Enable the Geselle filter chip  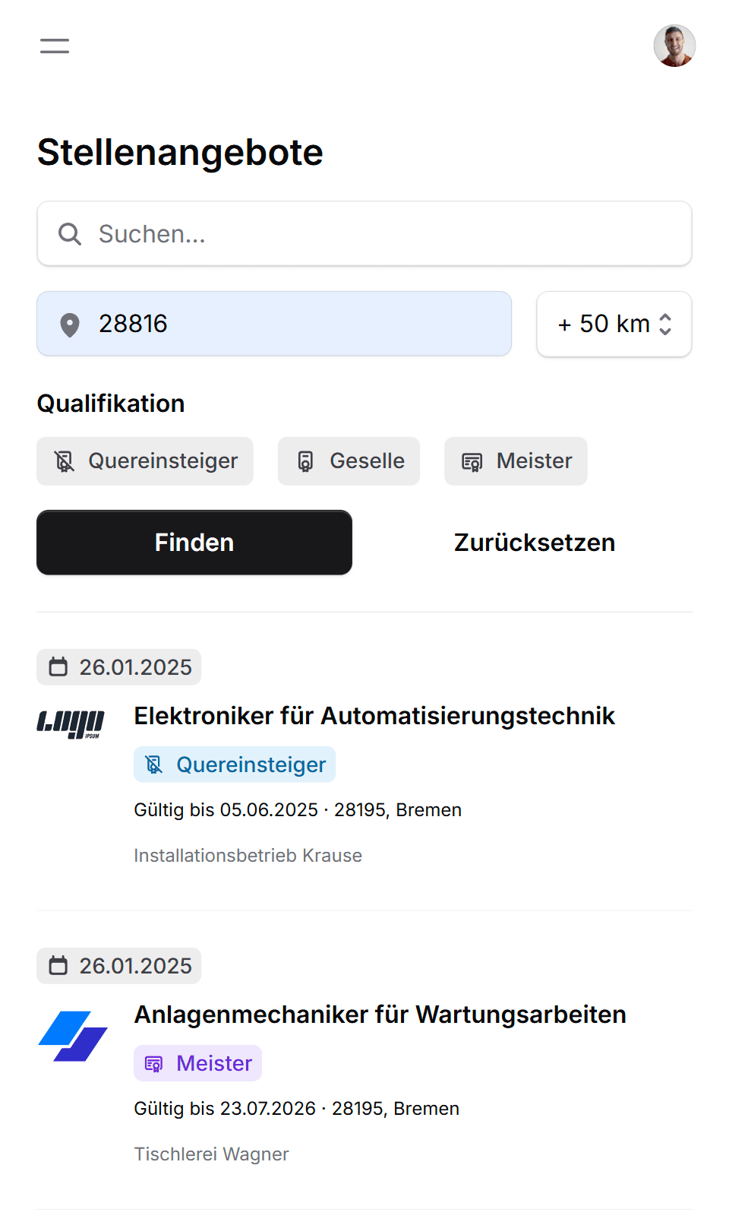(x=349, y=461)
